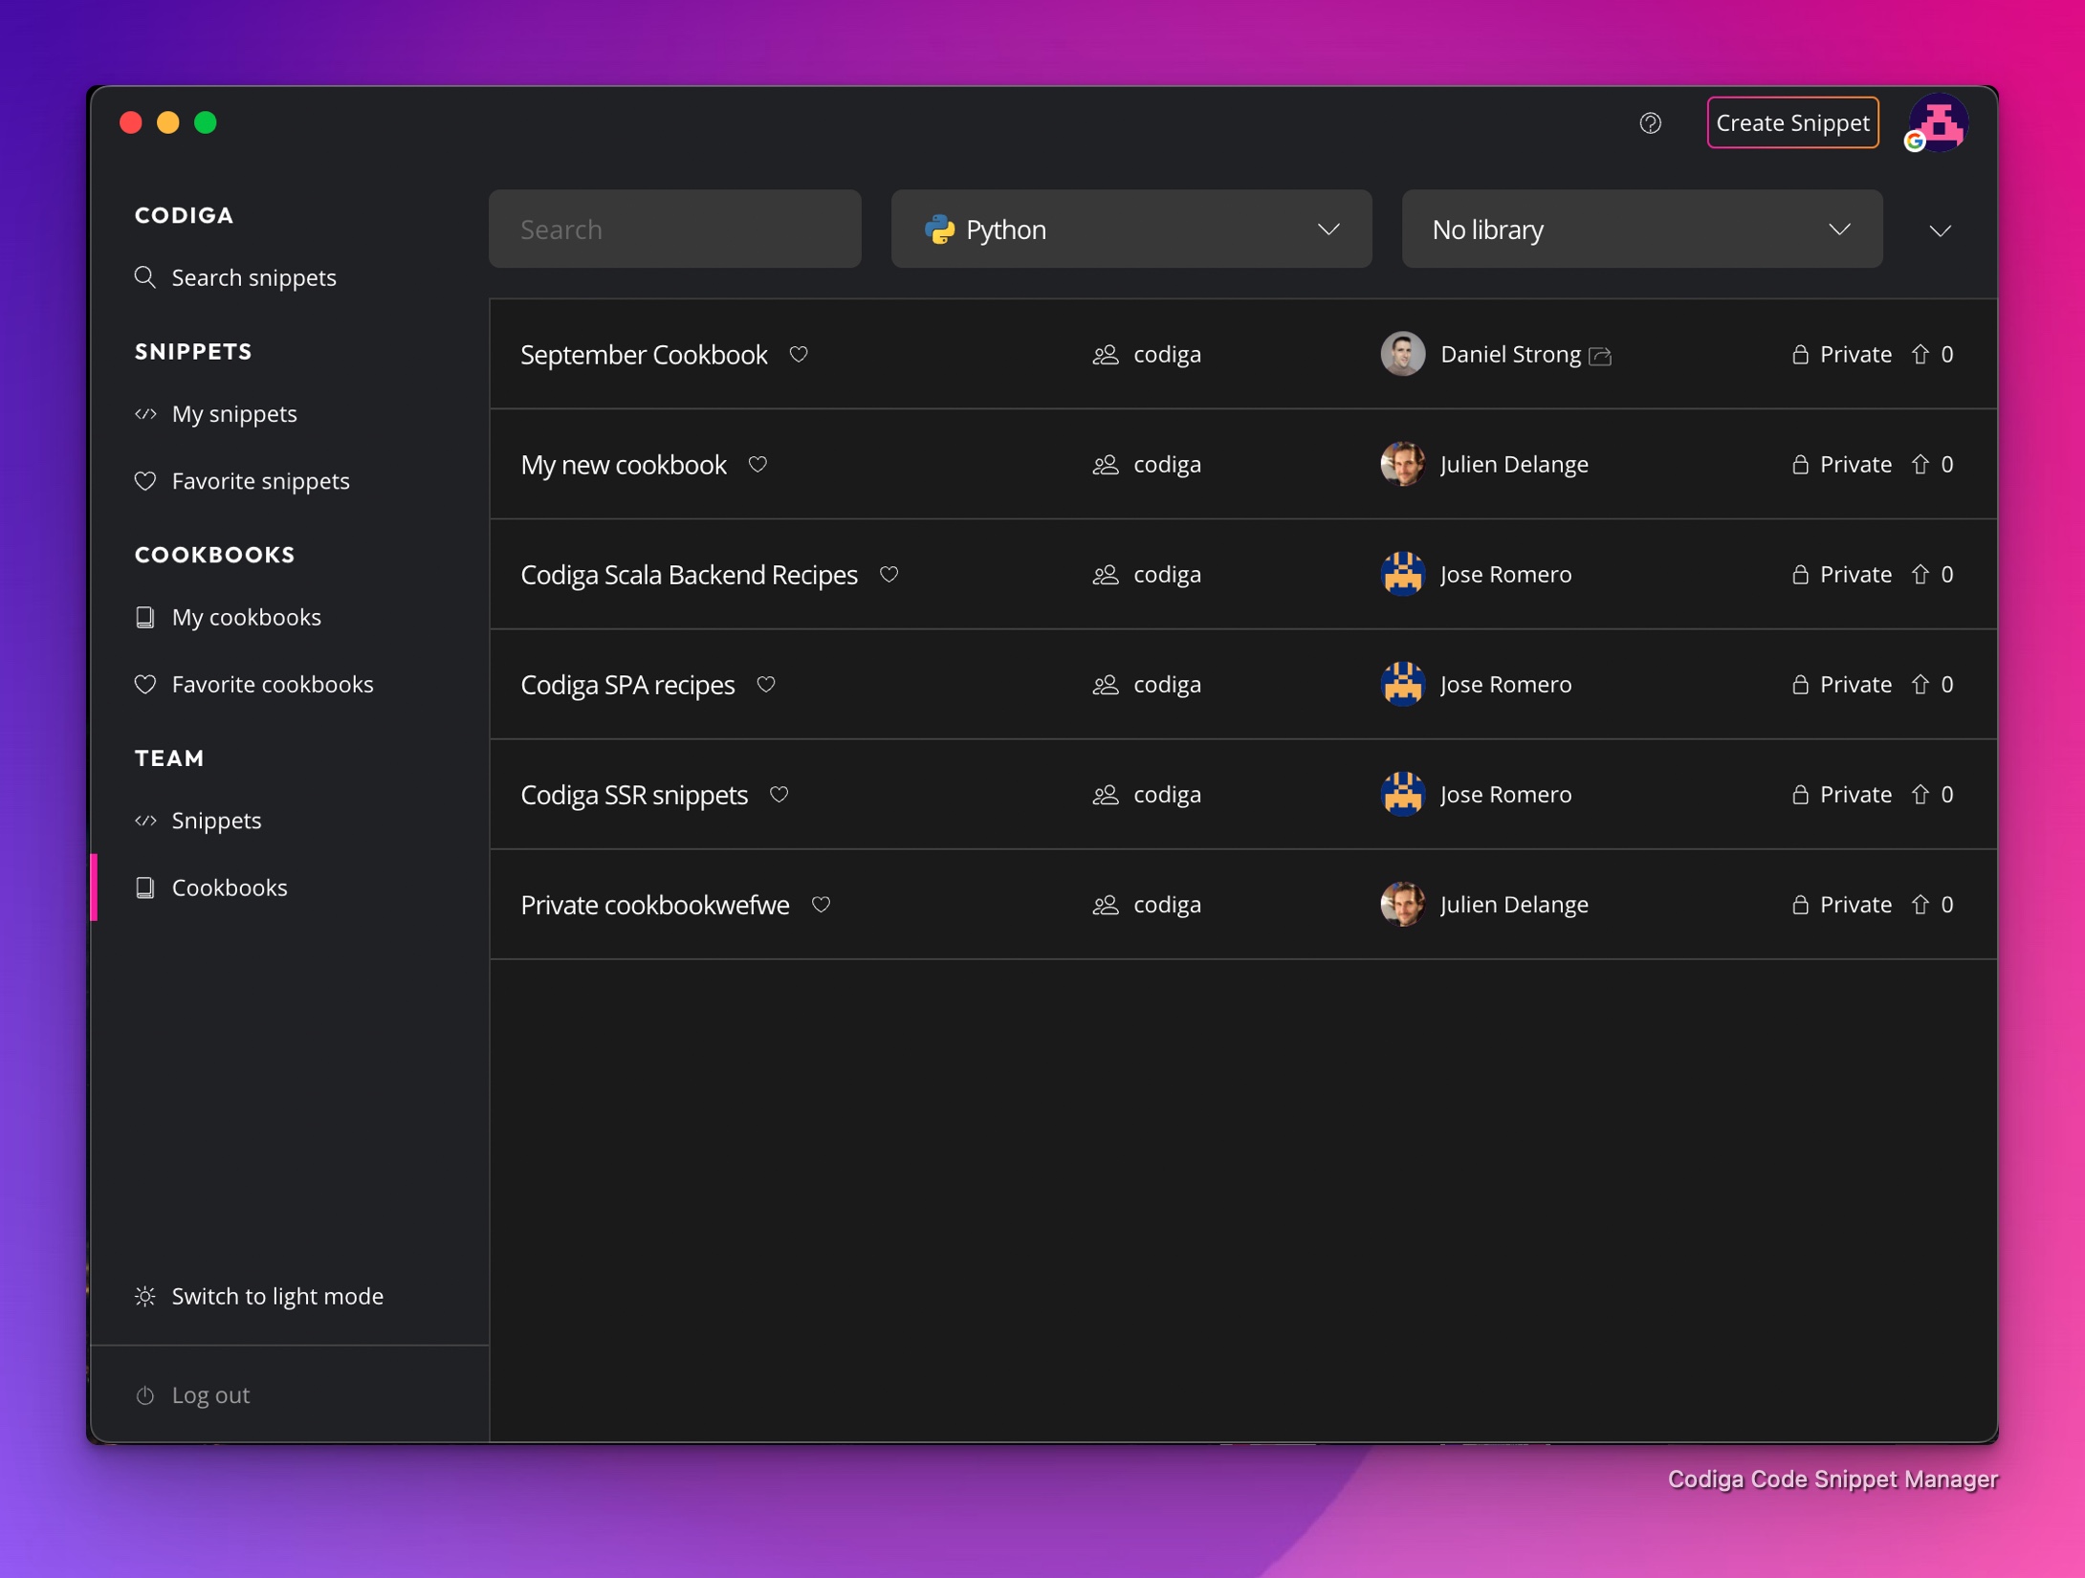Viewport: 2085px width, 1578px height.
Task: Click Jose Romero avatar in Scala Backend row
Action: click(x=1403, y=575)
